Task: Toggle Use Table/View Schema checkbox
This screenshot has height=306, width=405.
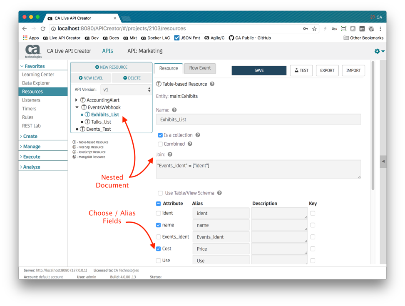Action: [160, 193]
